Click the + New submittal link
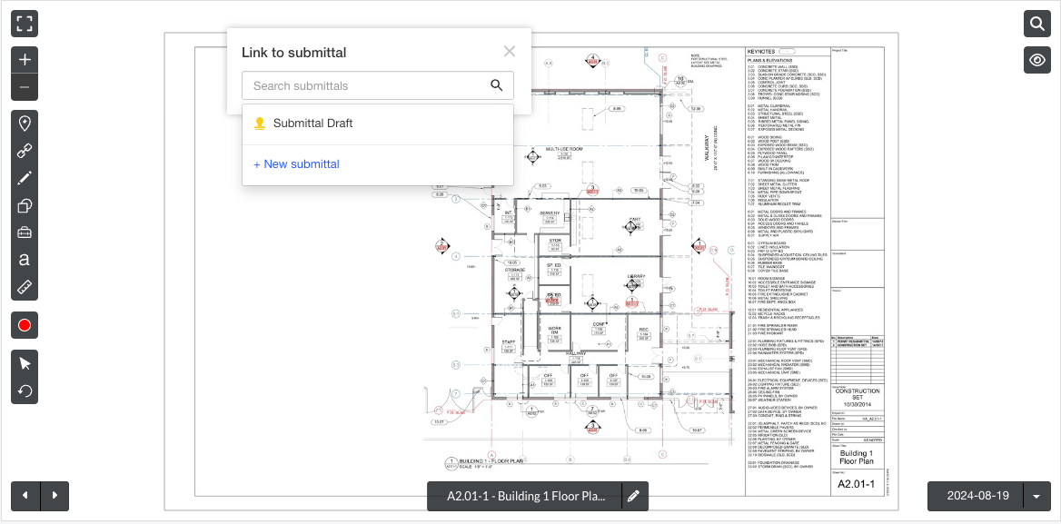This screenshot has height=524, width=1061. pos(296,164)
